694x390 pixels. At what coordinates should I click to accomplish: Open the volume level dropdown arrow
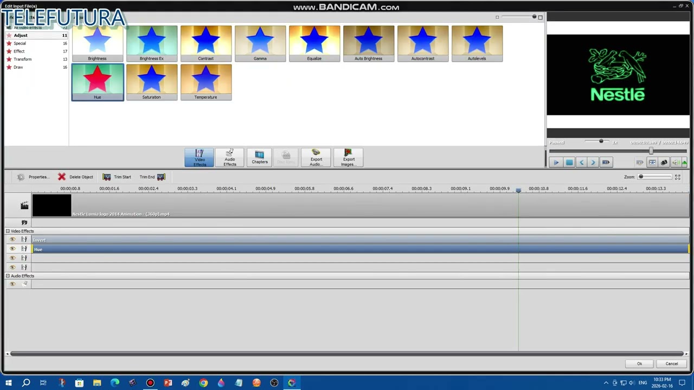[684, 162]
